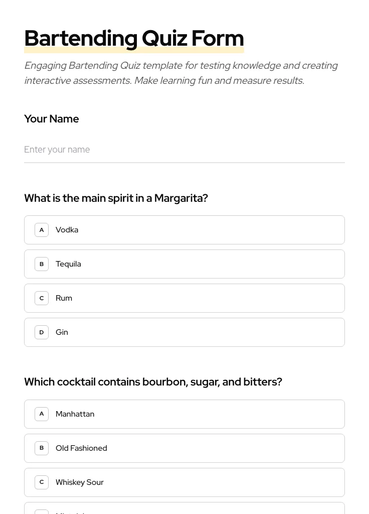
Task: Choose the Whiskey Sour answer option
Action: (184, 482)
